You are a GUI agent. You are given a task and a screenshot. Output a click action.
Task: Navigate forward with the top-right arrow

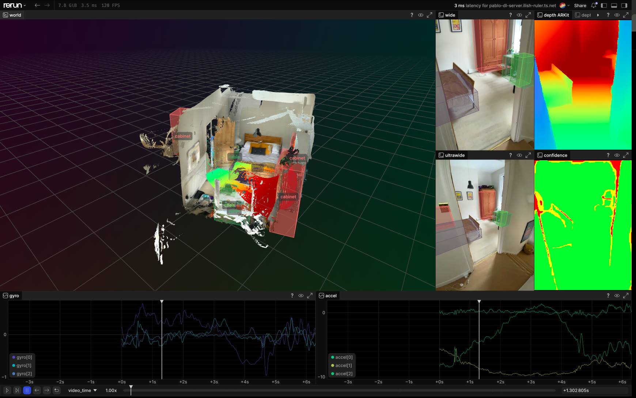pyautogui.click(x=47, y=5)
